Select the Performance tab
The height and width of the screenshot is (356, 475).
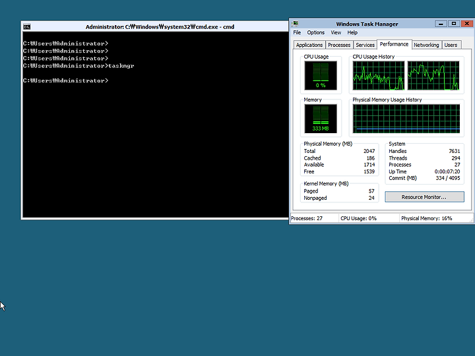(x=394, y=44)
